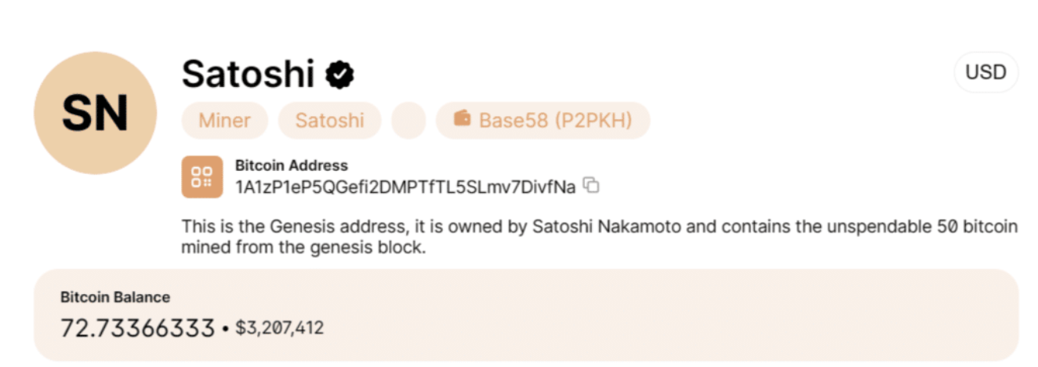Click the Bitcoin Balance label
Screen dimensions: 1038x367
point(115,297)
